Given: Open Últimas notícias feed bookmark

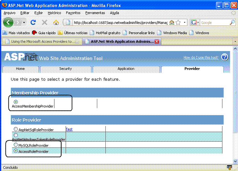Looking at the screenshot, I should (x=72, y=33).
